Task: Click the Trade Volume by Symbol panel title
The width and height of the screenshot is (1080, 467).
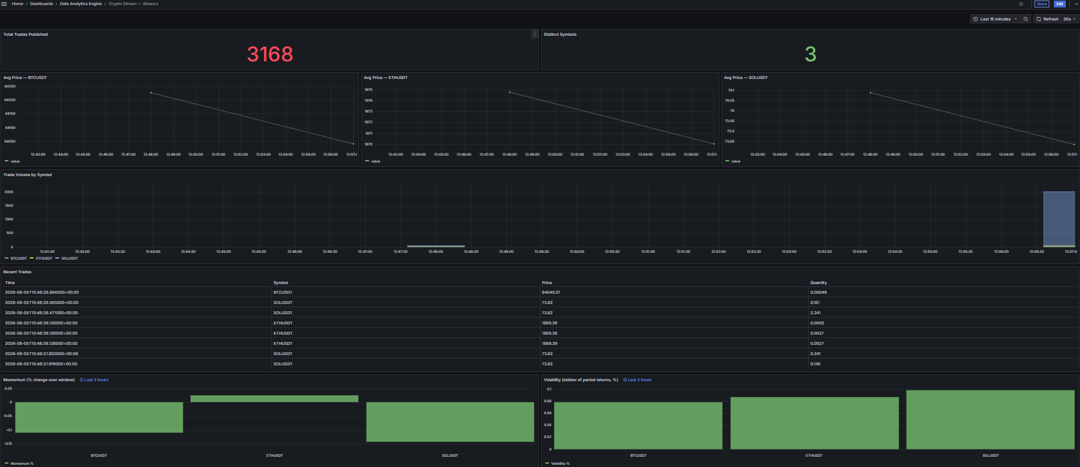Action: point(27,174)
